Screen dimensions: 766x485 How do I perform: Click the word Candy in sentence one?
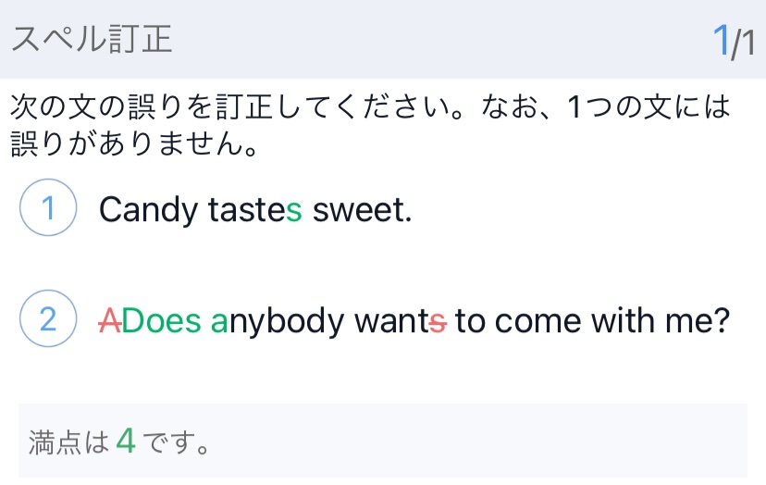(148, 211)
